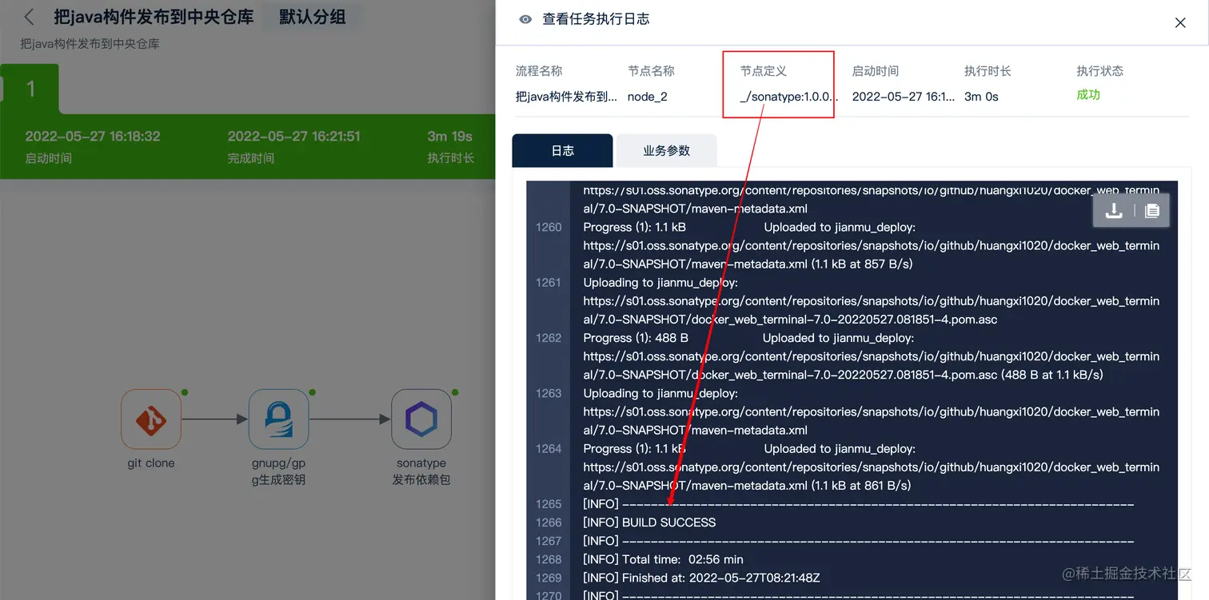Image resolution: width=1209 pixels, height=600 pixels.
Task: Click log line number 1260
Action: (x=549, y=227)
